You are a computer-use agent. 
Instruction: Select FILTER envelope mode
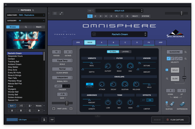pyautogui.click(x=89, y=87)
